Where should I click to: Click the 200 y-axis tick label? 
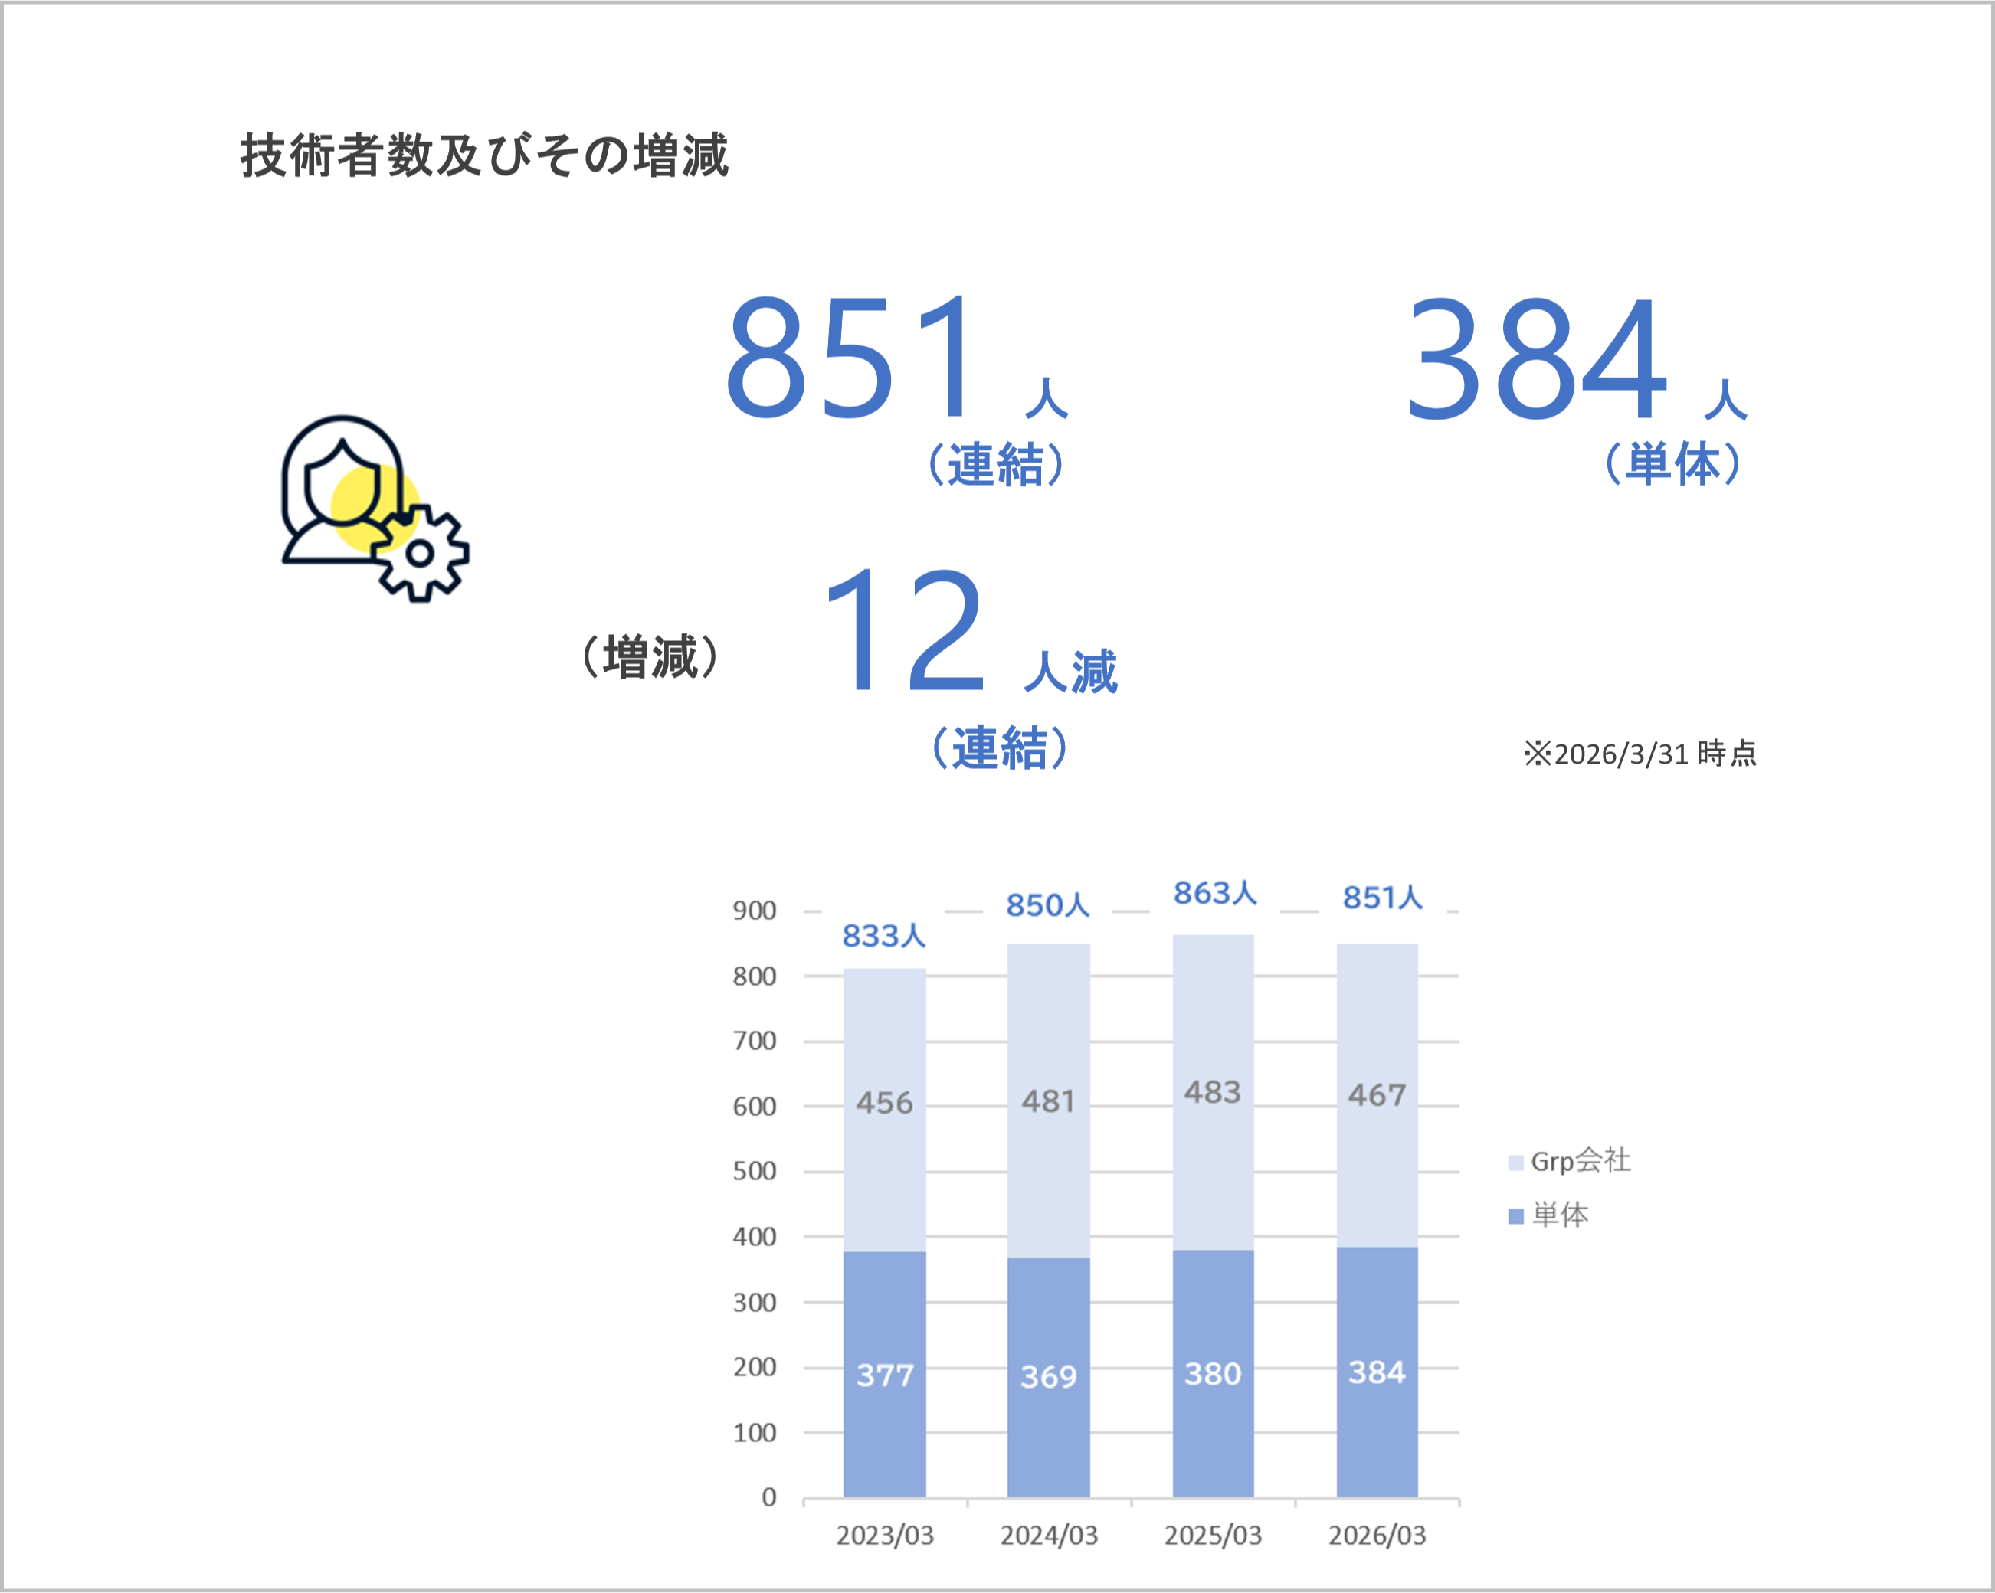754,1367
